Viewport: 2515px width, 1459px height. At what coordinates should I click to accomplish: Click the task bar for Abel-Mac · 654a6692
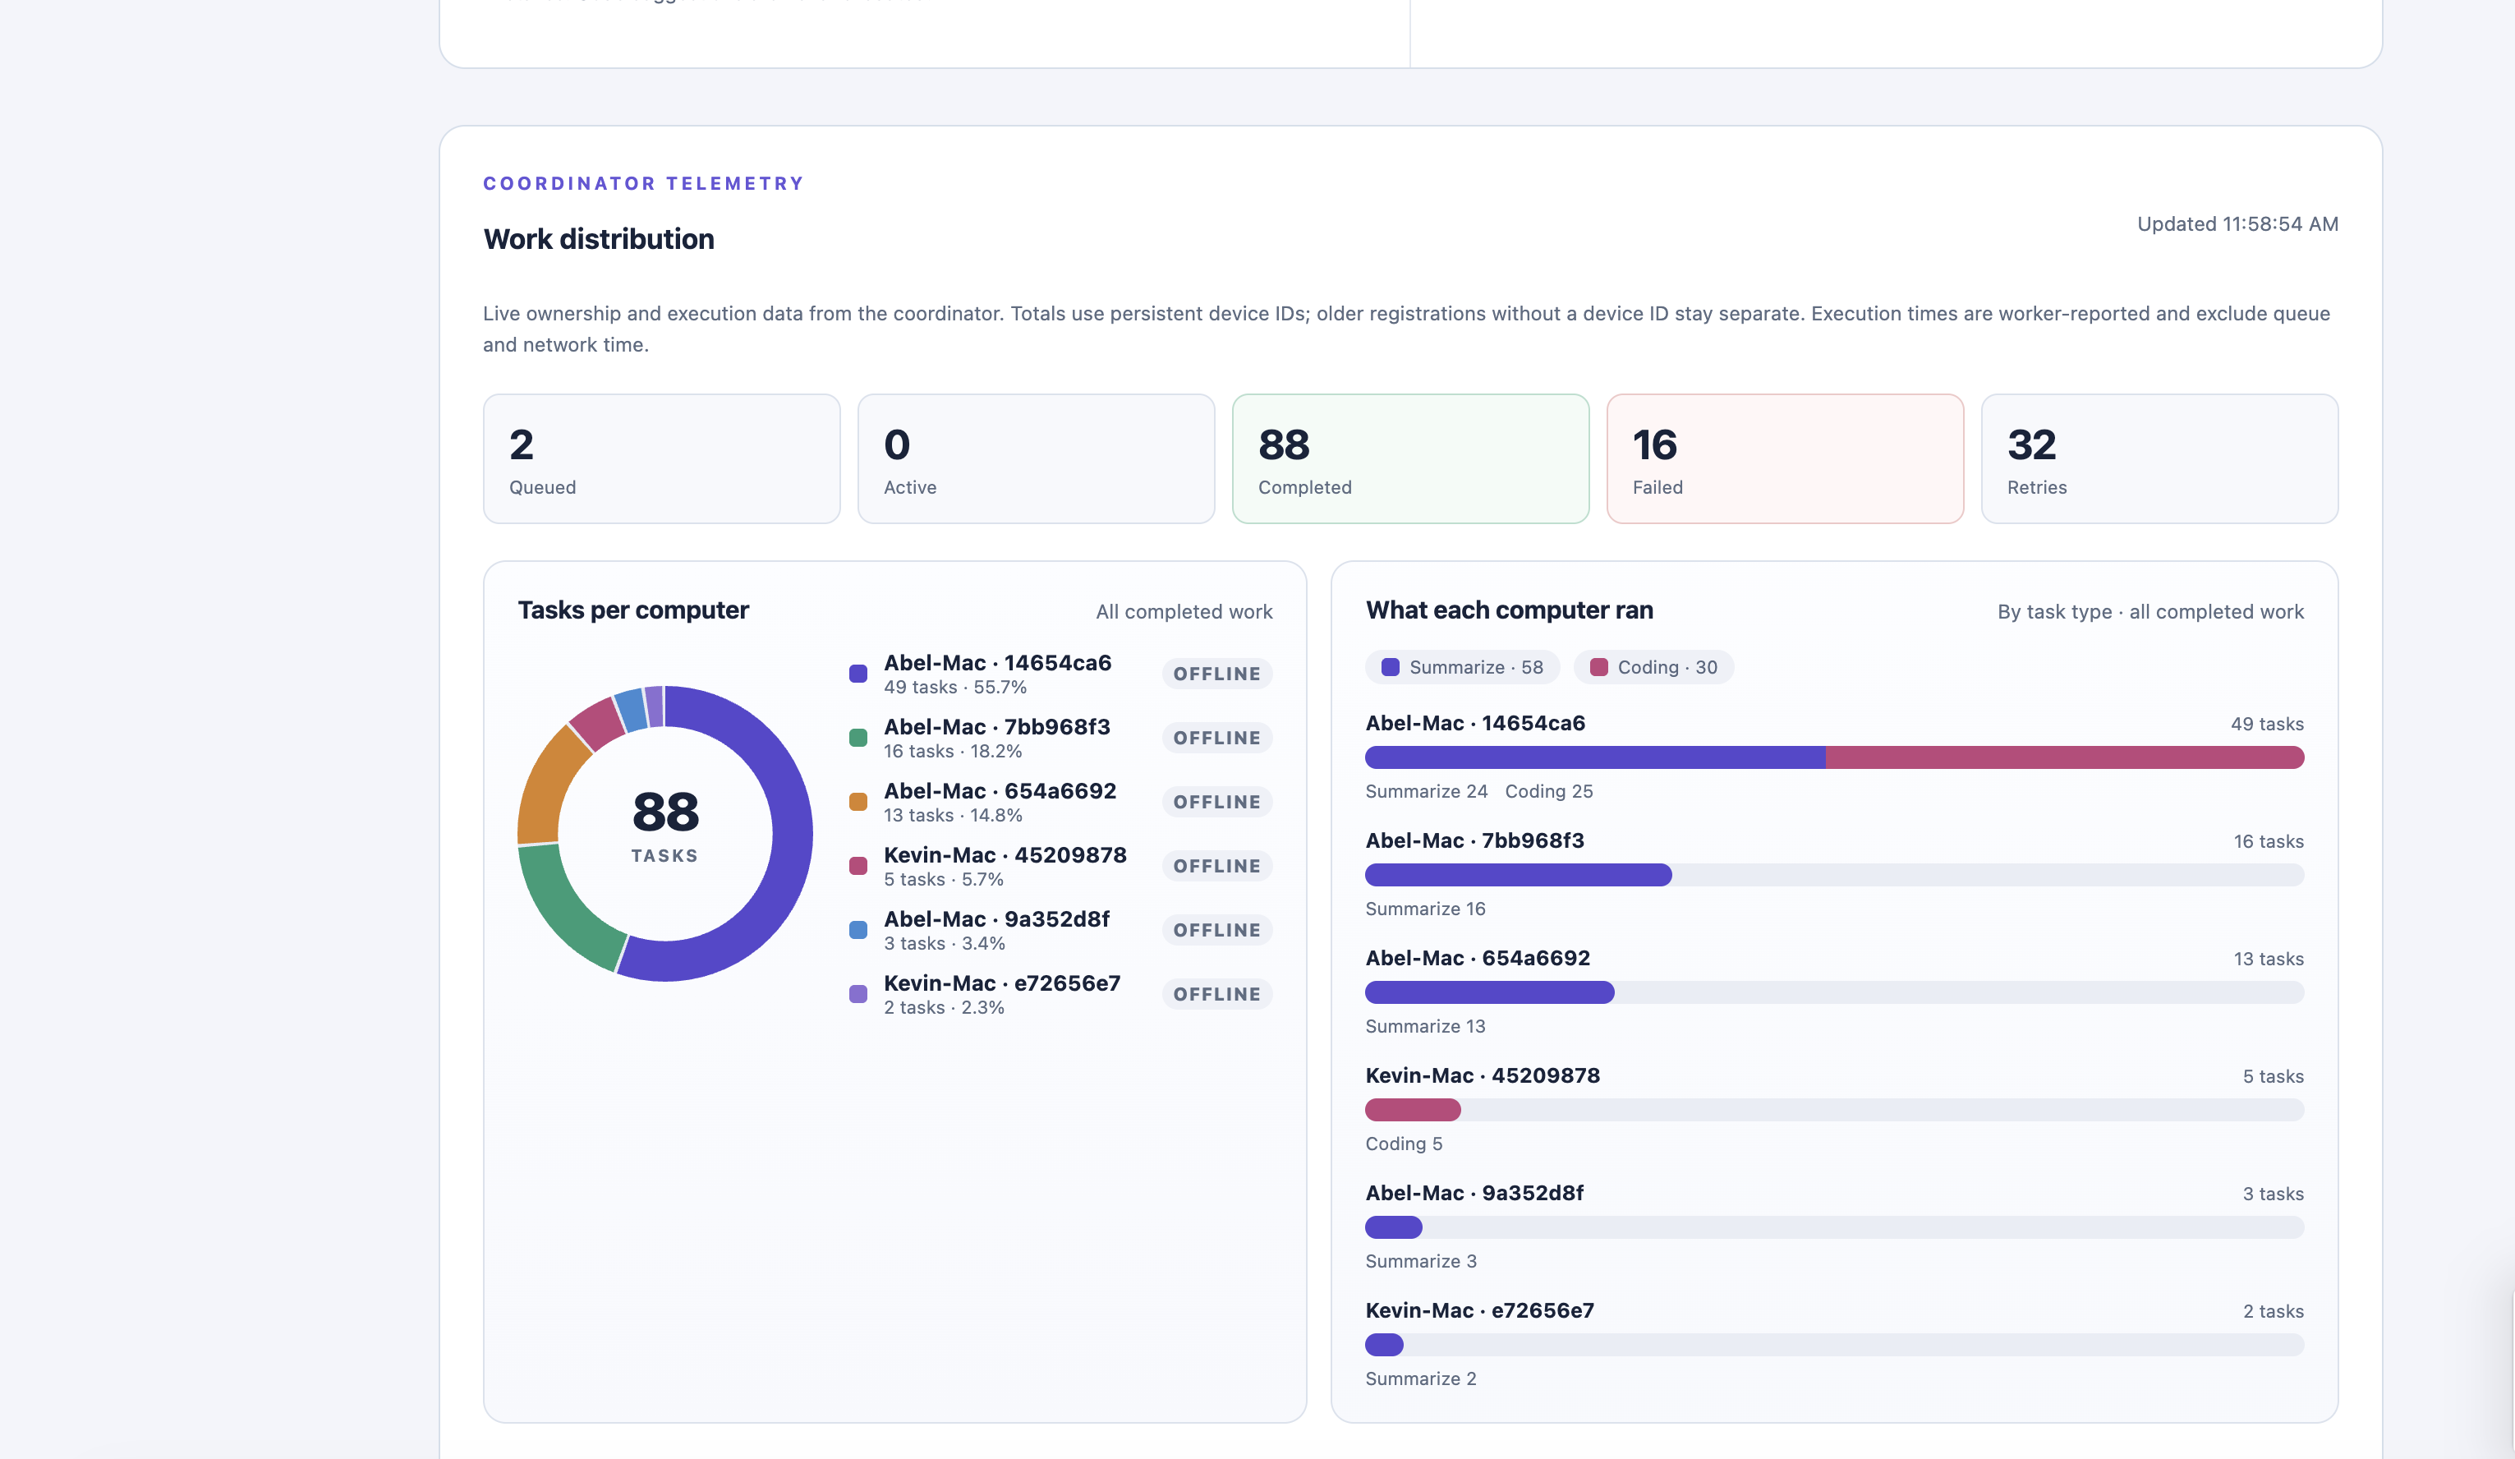click(x=1834, y=992)
